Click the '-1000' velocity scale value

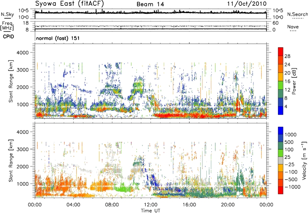(x=293, y=187)
